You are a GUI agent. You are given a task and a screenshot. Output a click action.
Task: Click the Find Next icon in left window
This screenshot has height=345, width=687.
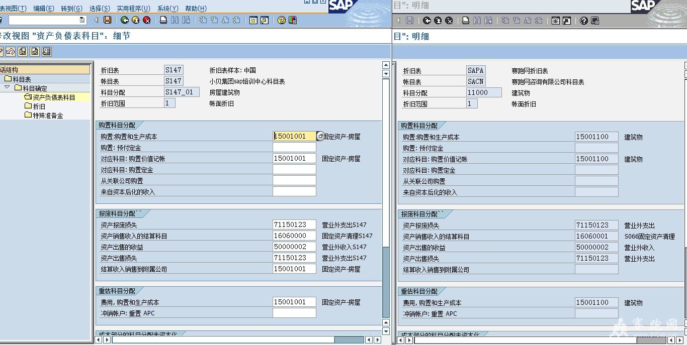click(186, 20)
